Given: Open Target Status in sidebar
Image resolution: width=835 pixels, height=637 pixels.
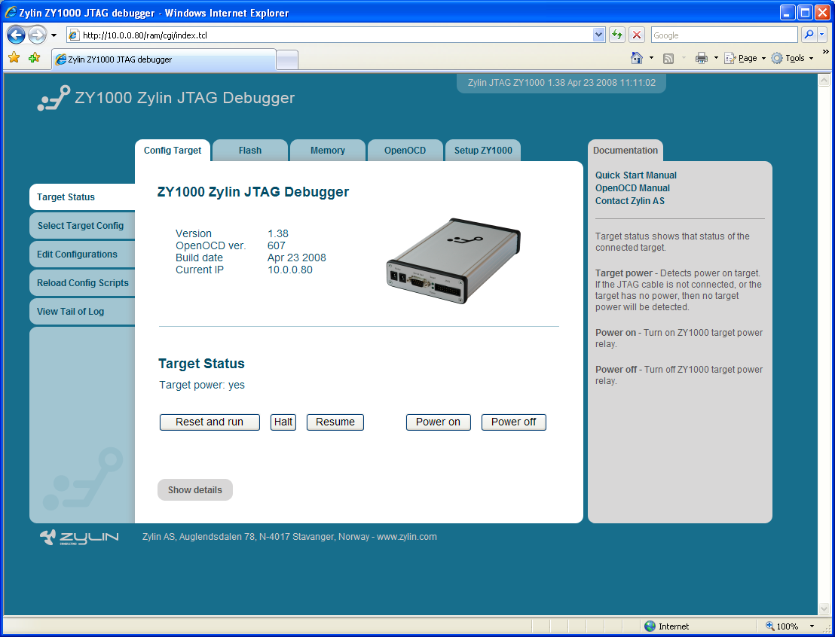Looking at the screenshot, I should click(82, 197).
